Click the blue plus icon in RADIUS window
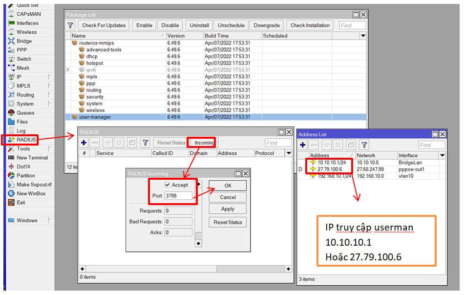 click(84, 143)
